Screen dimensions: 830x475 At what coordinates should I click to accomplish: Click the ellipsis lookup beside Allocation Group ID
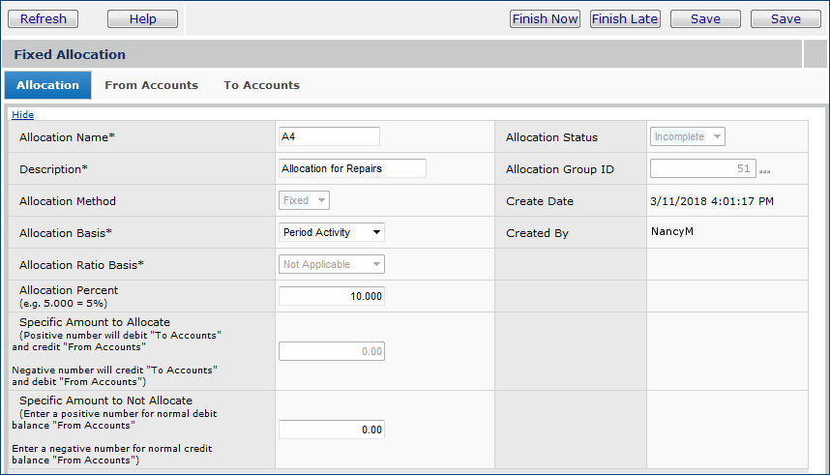click(x=764, y=170)
